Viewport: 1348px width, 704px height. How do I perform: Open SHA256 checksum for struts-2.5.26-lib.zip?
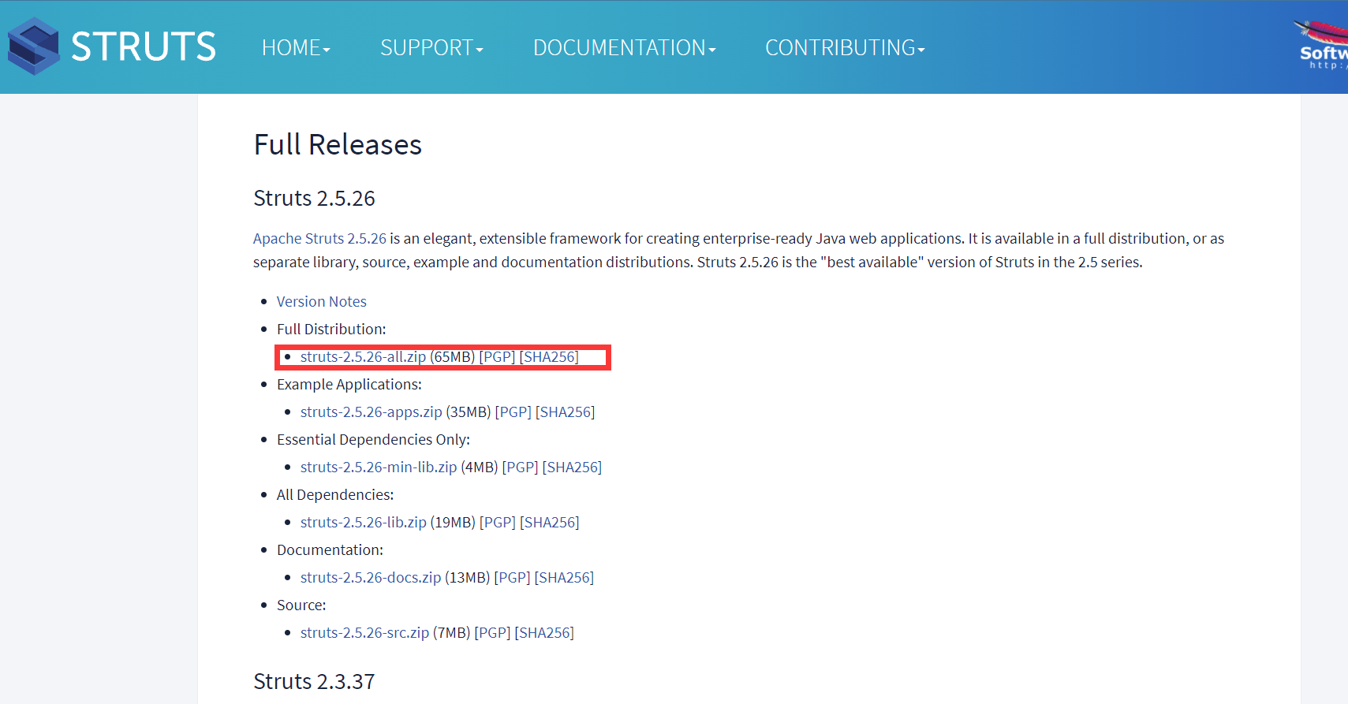tap(550, 522)
